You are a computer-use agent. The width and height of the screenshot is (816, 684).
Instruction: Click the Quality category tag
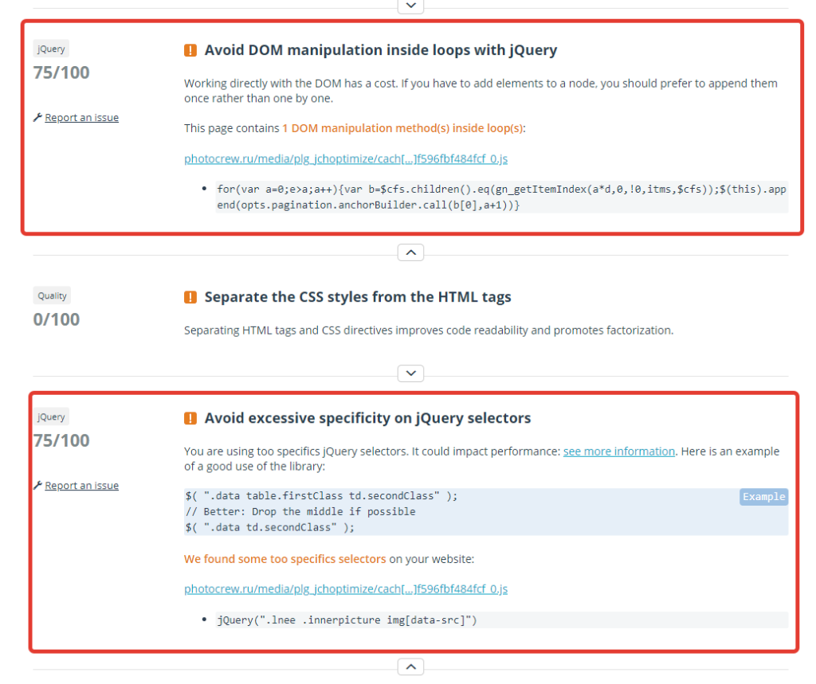pos(52,296)
